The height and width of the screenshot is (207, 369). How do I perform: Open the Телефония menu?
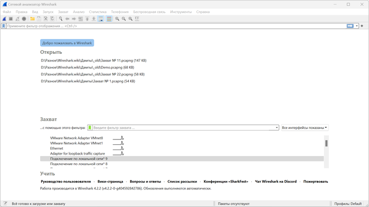(120, 12)
